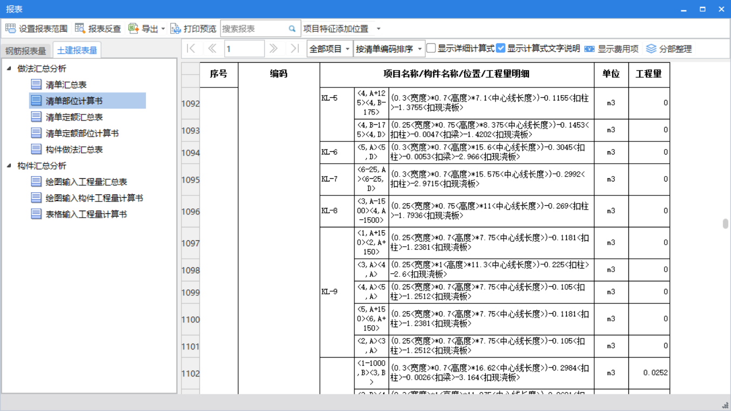Collapse the 做法汇总分析 tree node
The image size is (731, 411).
[9, 68]
